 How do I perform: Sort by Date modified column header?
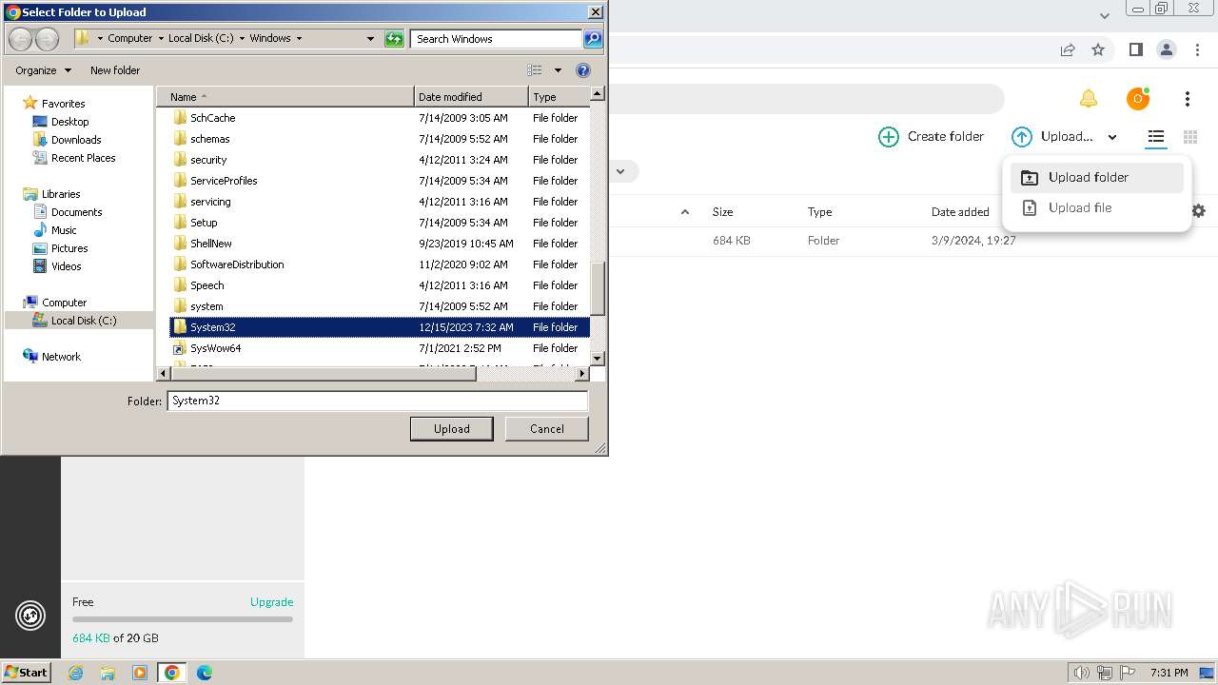point(471,97)
